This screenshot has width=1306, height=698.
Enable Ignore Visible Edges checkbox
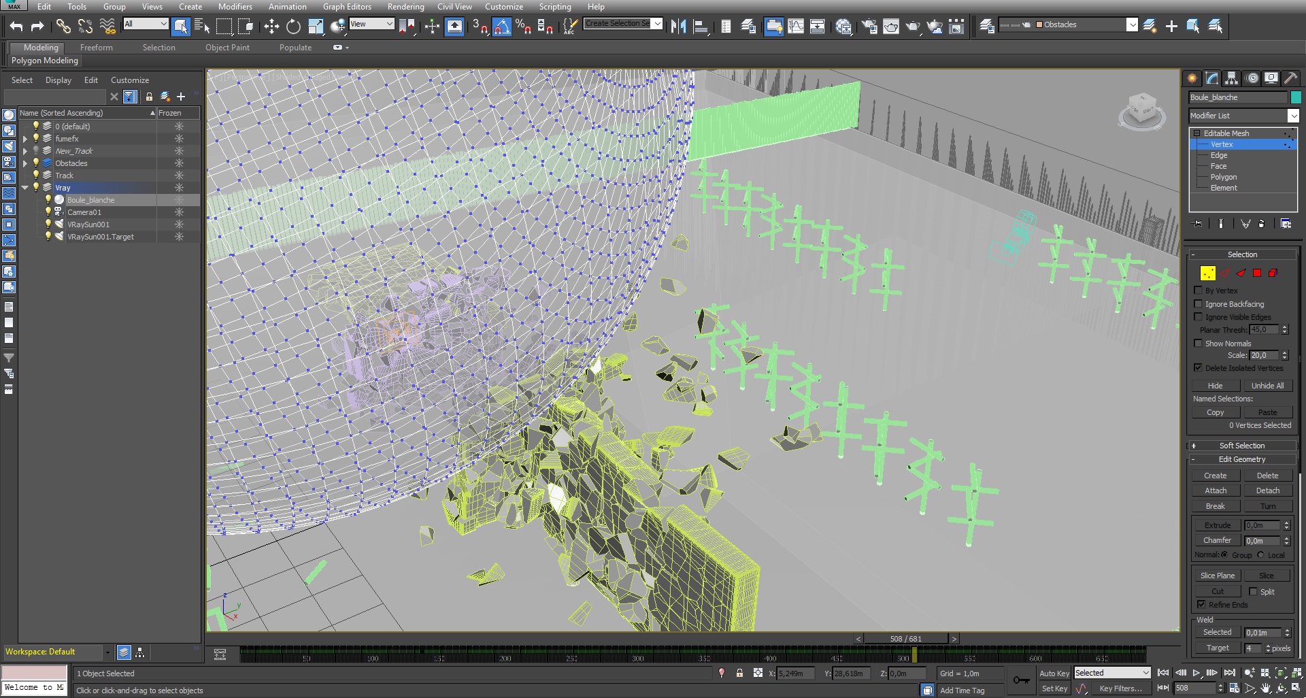pyautogui.click(x=1199, y=317)
